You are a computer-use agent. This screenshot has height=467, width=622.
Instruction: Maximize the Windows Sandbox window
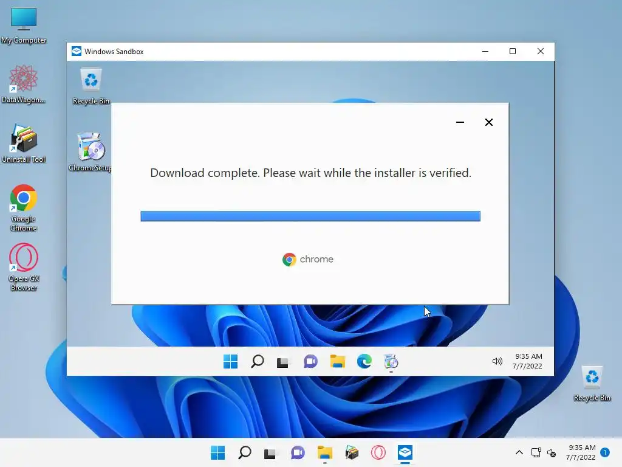click(513, 51)
